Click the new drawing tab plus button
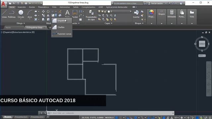 (50, 27)
